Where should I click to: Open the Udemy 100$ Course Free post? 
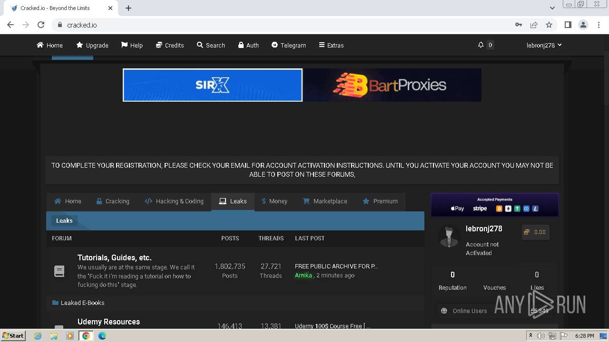[333, 326]
